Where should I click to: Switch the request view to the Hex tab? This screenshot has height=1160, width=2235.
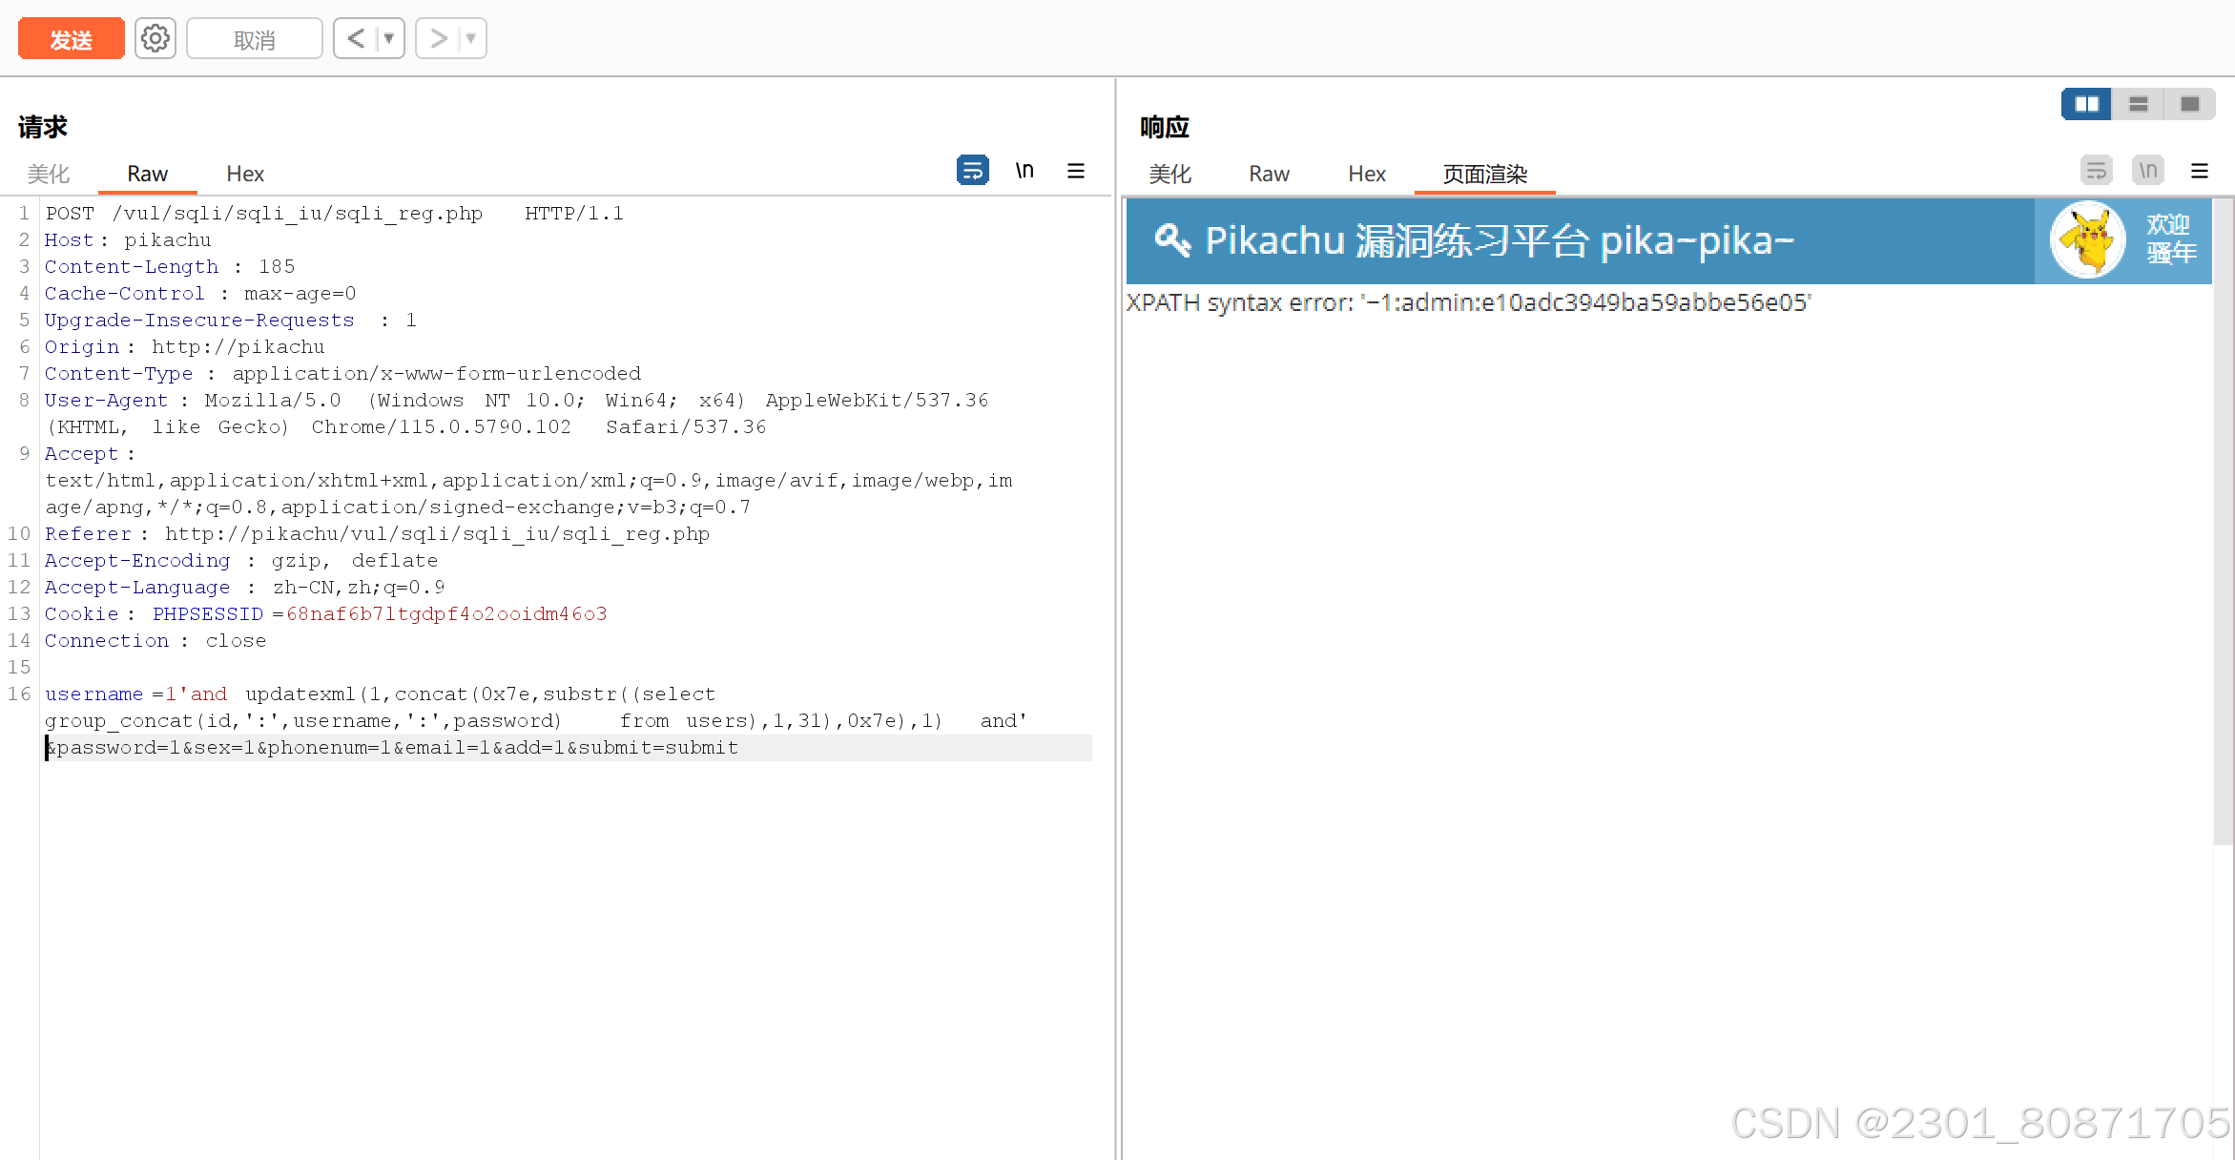coord(245,174)
